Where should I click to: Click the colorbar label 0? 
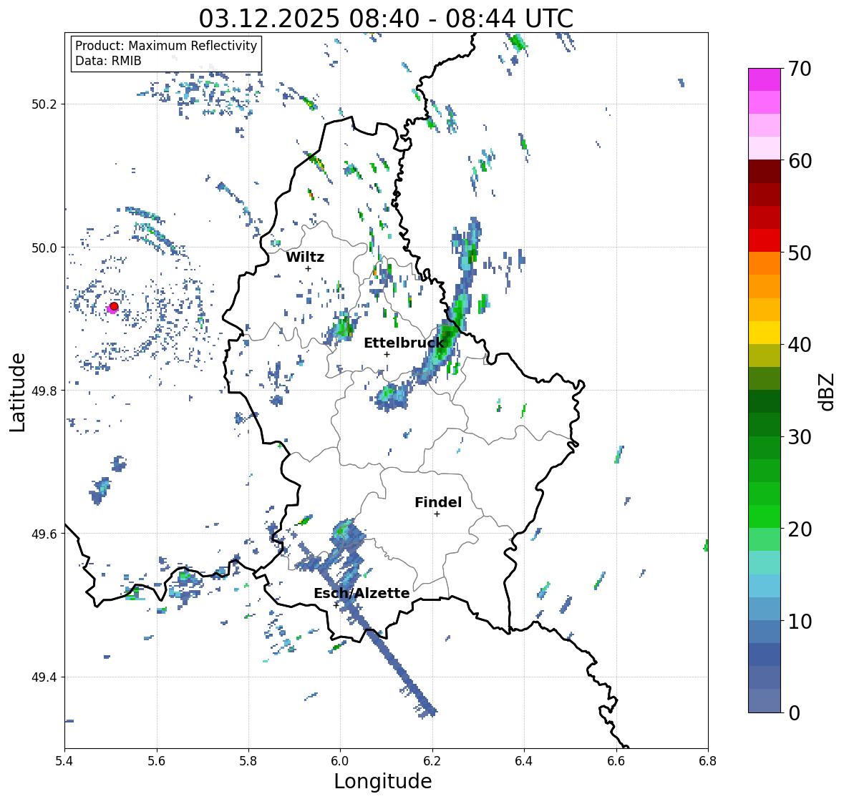tap(794, 713)
